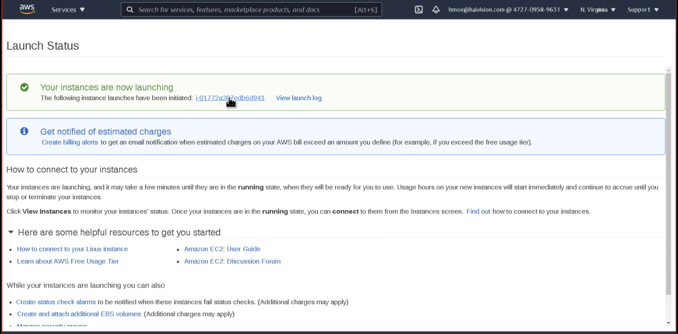Screen dimensions: 678x334
Task: Click the AWS logo home icon
Action: pyautogui.click(x=27, y=10)
